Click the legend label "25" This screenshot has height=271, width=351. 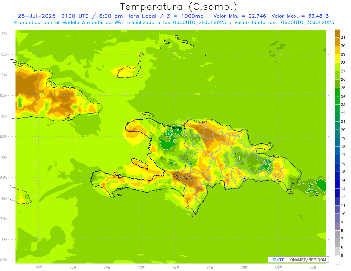click(x=343, y=88)
